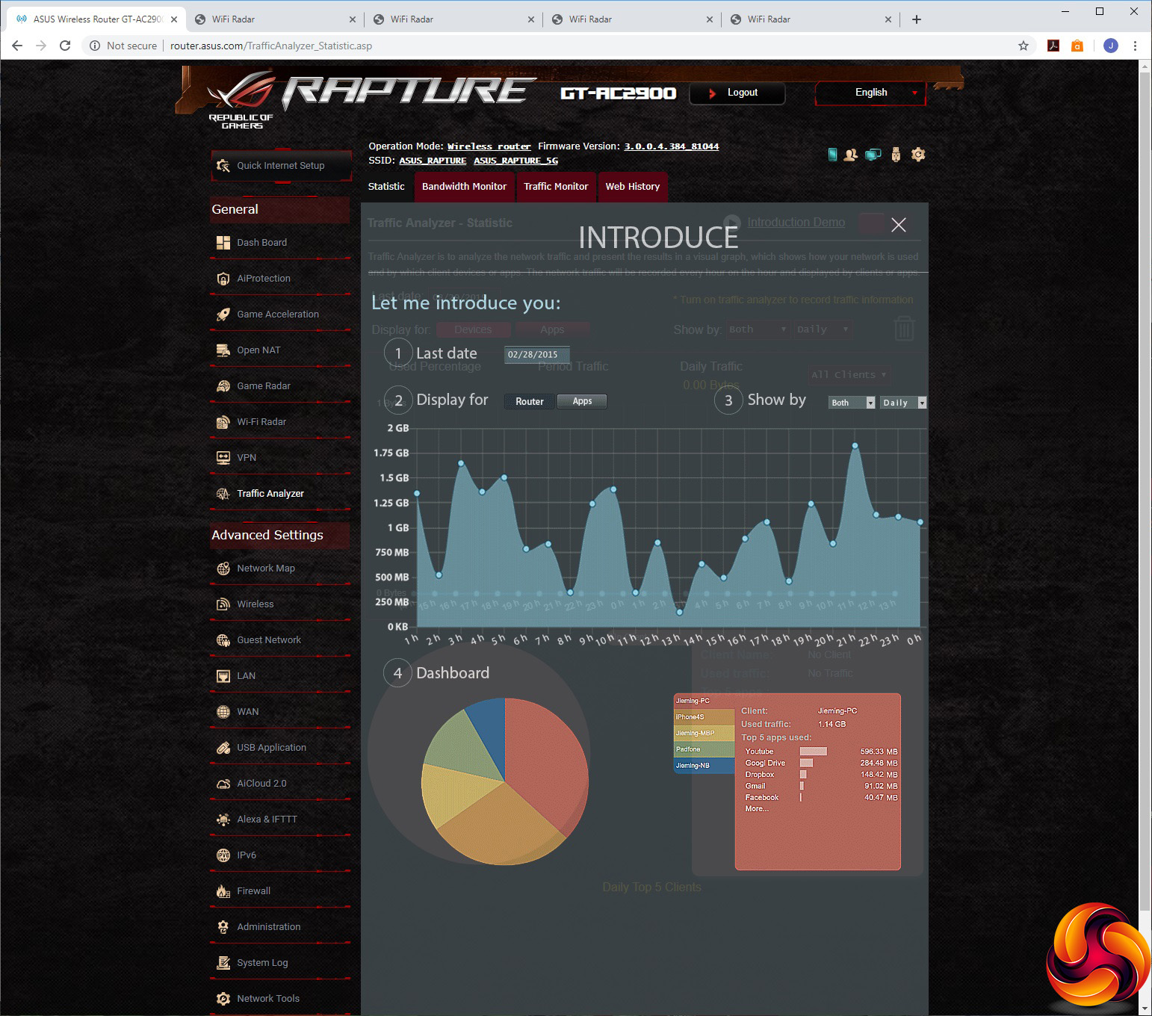Open the System Log icon
1152x1016 pixels.
[223, 963]
